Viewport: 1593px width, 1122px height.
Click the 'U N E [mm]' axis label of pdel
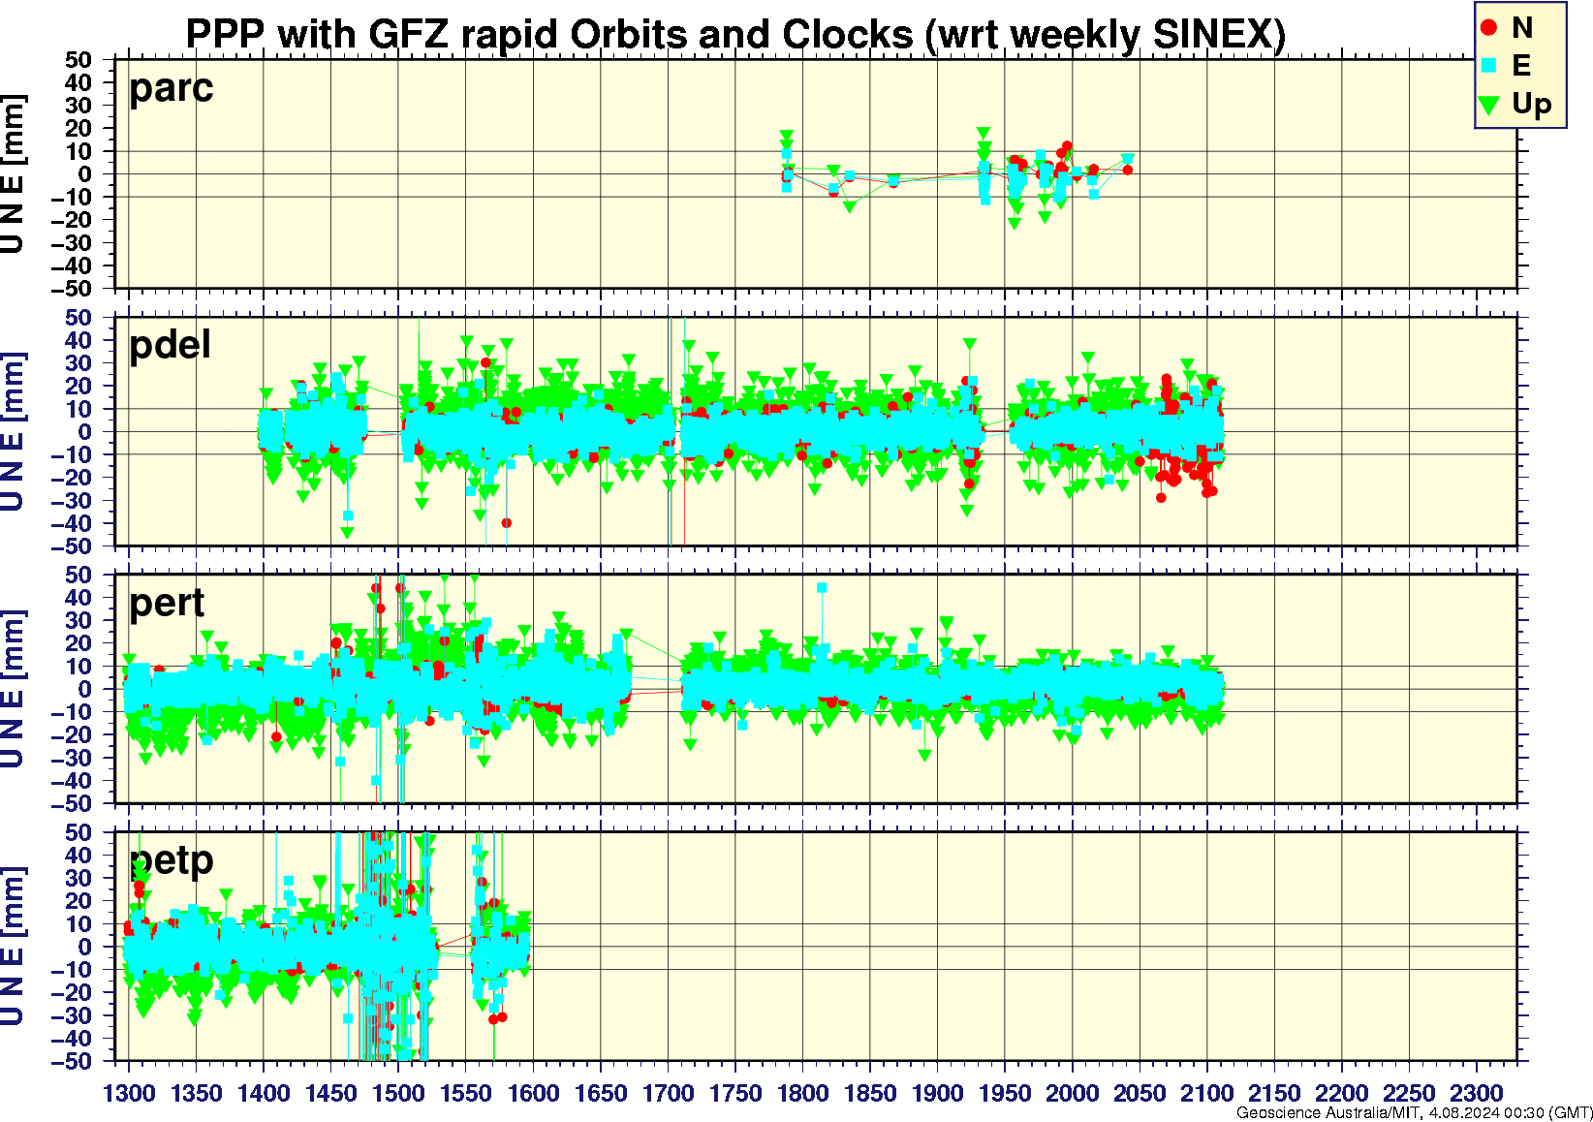click(x=13, y=431)
